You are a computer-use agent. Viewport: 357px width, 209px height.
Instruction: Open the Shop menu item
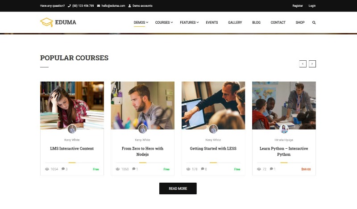pos(300,22)
